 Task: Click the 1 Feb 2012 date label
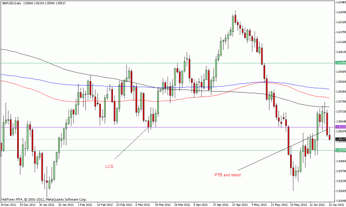coord(85,205)
